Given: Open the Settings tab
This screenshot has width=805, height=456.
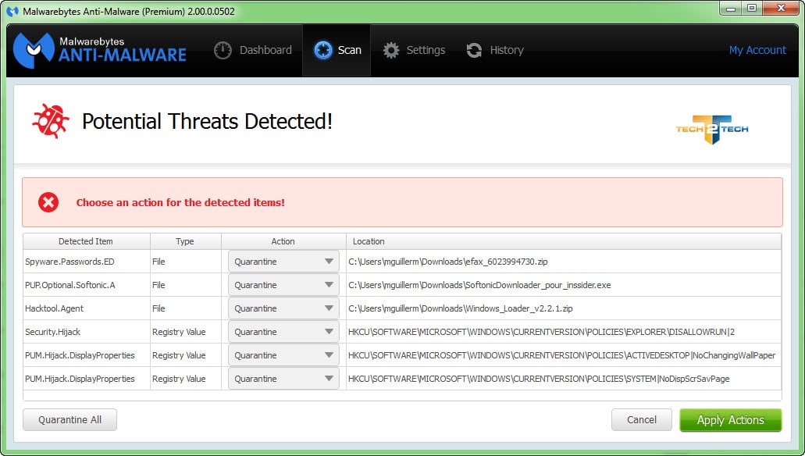Looking at the screenshot, I should (x=414, y=50).
